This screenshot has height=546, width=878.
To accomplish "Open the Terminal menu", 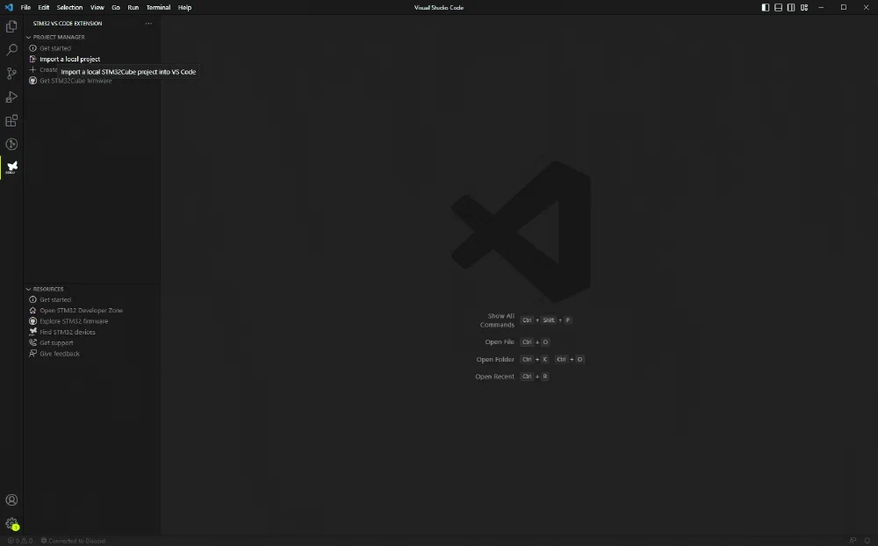I will click(158, 7).
